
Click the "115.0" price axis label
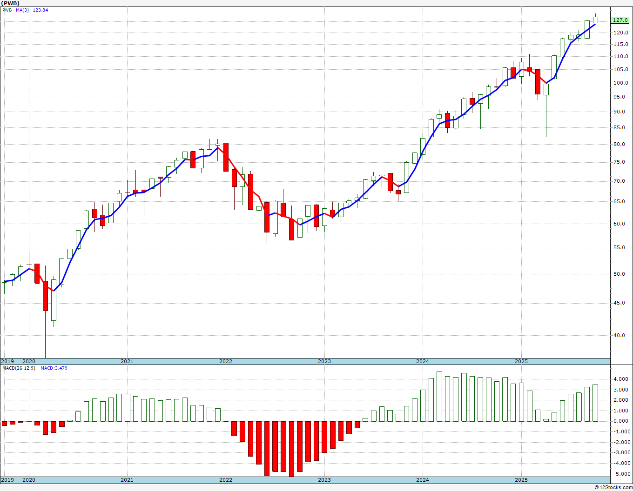pos(621,44)
